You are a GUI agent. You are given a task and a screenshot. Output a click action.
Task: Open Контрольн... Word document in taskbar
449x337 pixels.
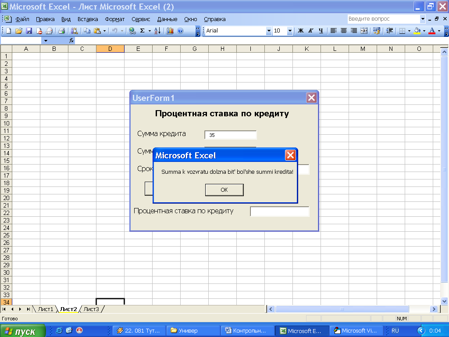(x=248, y=331)
